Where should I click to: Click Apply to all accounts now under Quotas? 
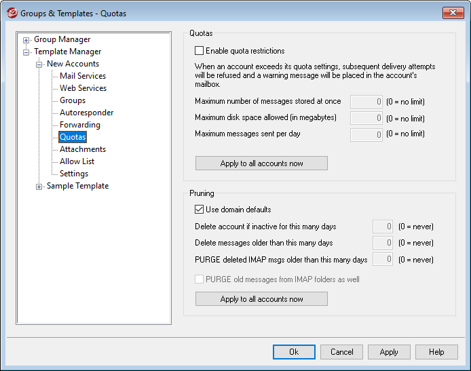[x=261, y=163]
